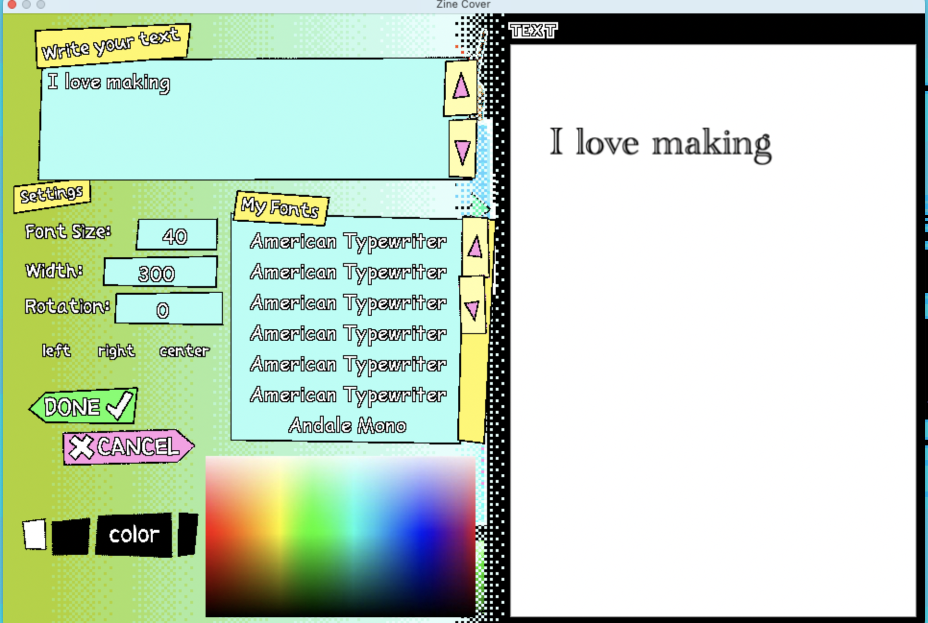
Task: Click the Font Size input field
Action: click(x=176, y=235)
